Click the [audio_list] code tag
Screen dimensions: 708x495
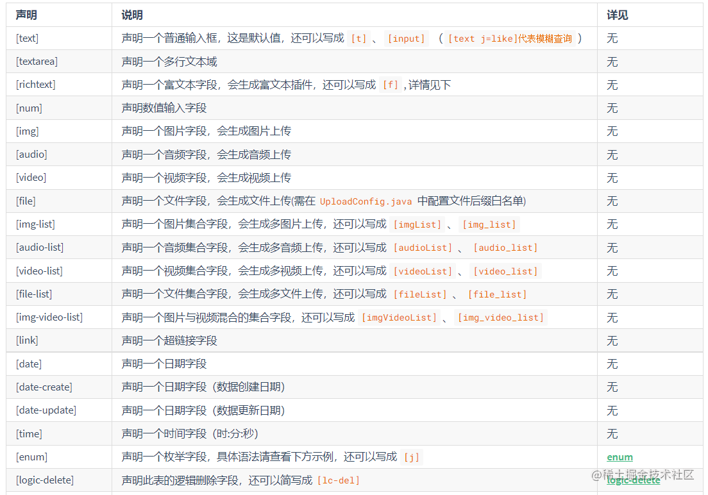505,247
